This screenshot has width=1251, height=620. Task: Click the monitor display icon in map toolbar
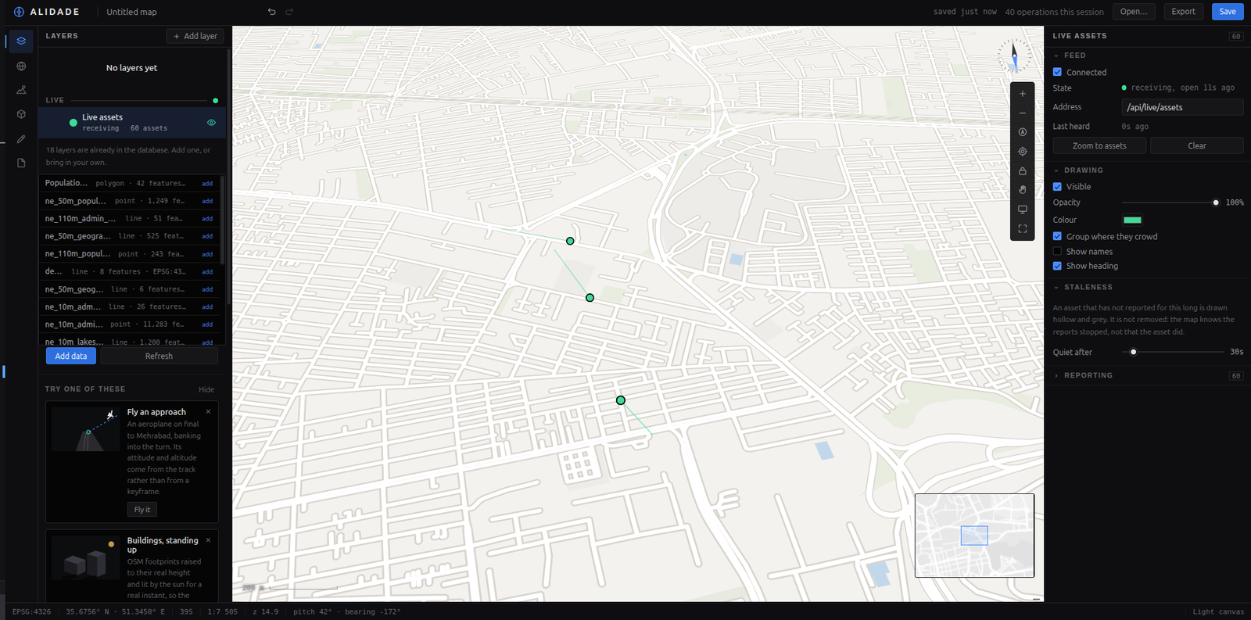pyautogui.click(x=1022, y=210)
